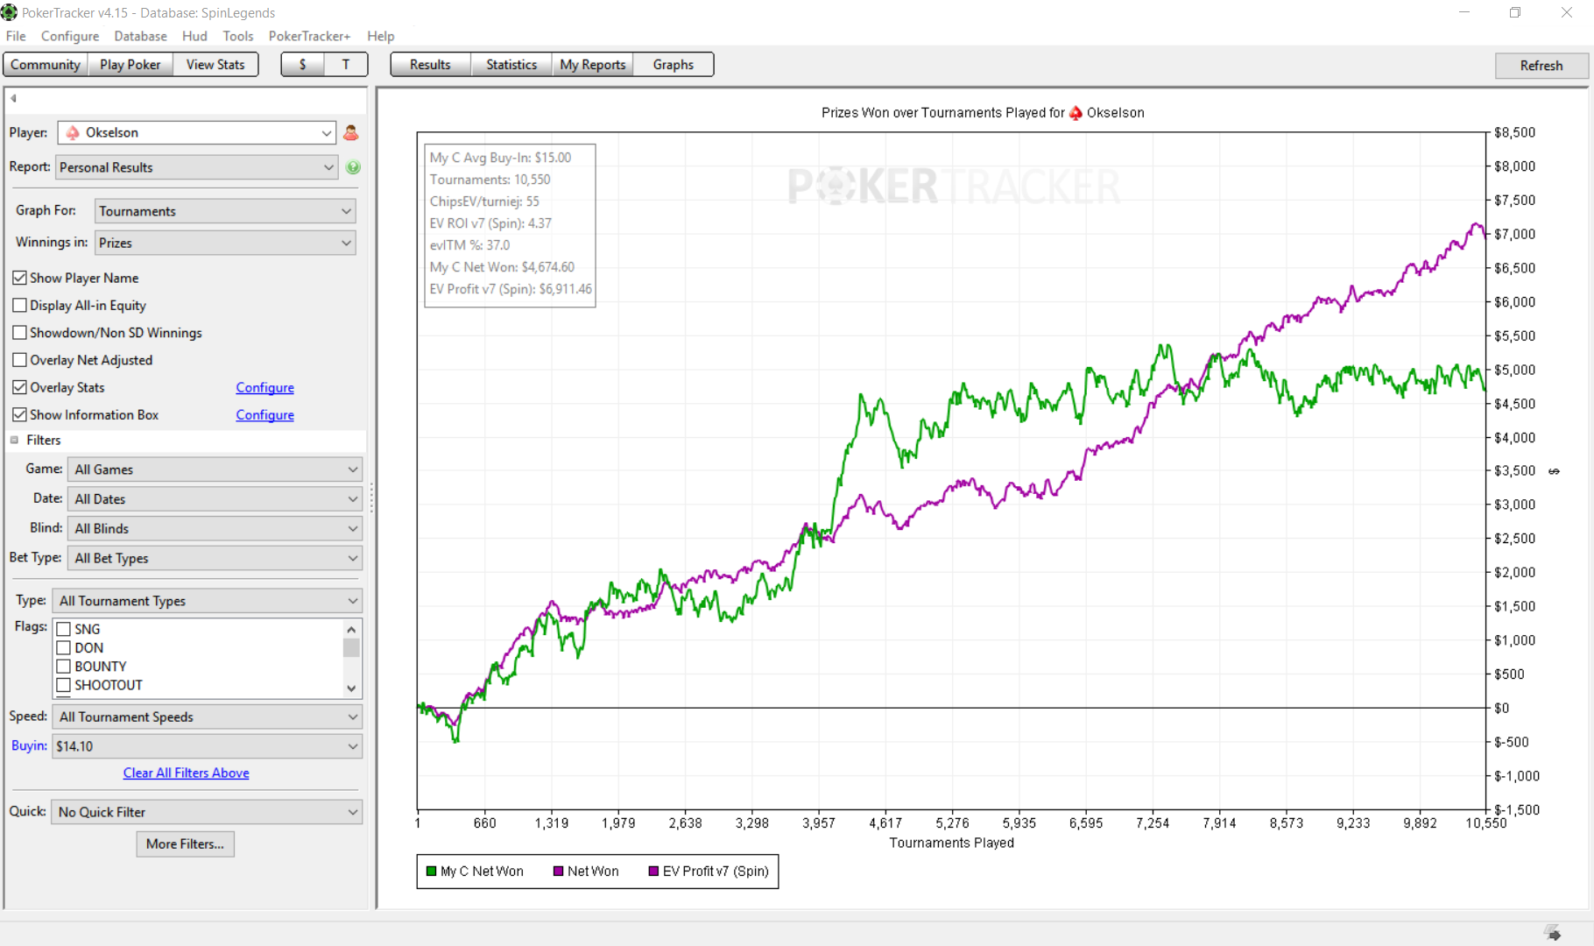Switch to the Statistics tab

click(x=511, y=65)
